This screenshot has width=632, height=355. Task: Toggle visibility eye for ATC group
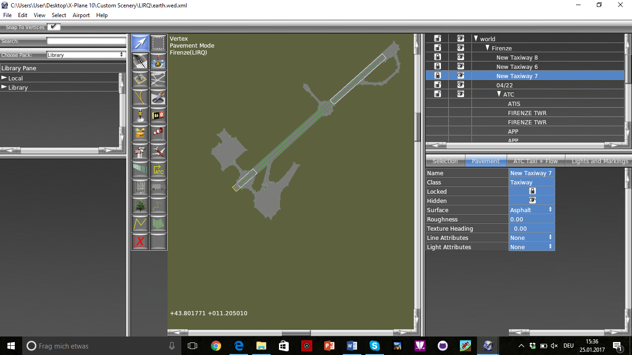coord(460,94)
